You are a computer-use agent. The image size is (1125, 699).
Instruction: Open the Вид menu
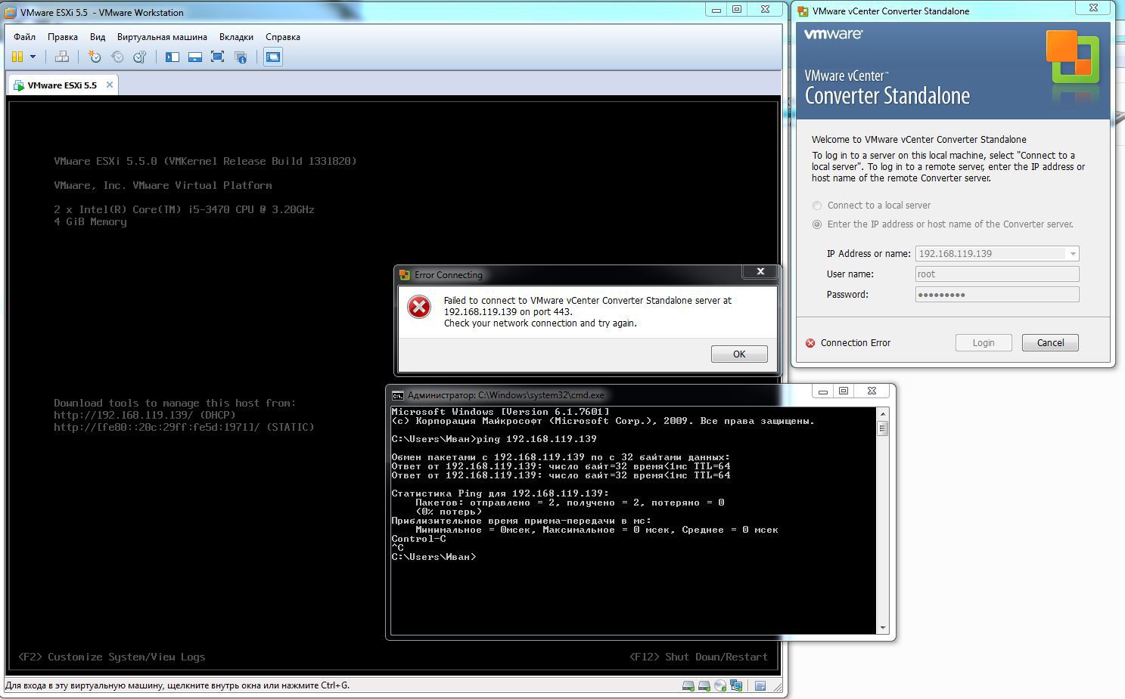(98, 37)
